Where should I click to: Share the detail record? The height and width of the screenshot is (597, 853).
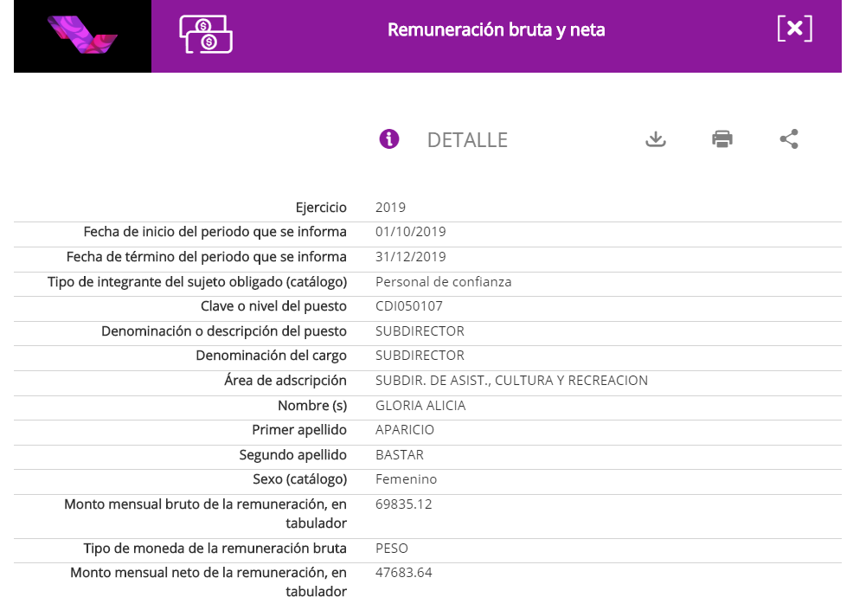(x=789, y=139)
